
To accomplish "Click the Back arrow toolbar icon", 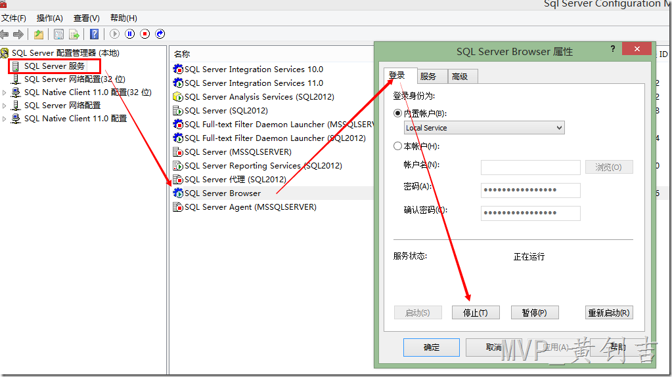I will [5, 34].
